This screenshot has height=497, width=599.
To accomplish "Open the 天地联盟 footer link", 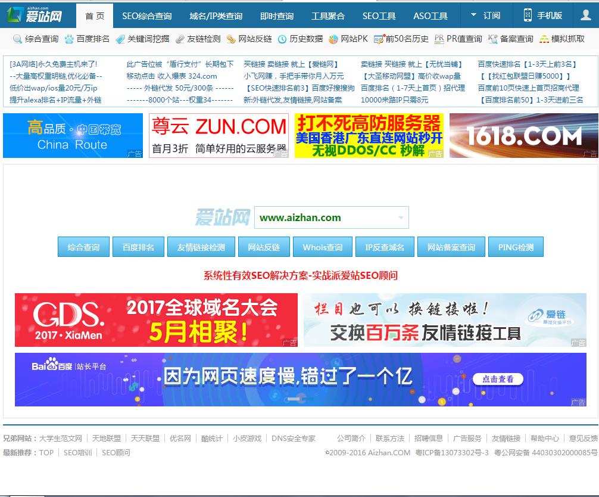I will (106, 438).
